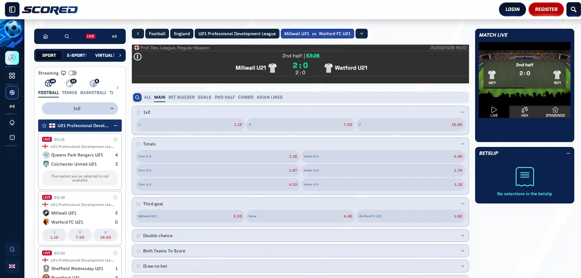581x278 pixels.
Task: Open the 1x2 market dropdown
Action: [80, 108]
